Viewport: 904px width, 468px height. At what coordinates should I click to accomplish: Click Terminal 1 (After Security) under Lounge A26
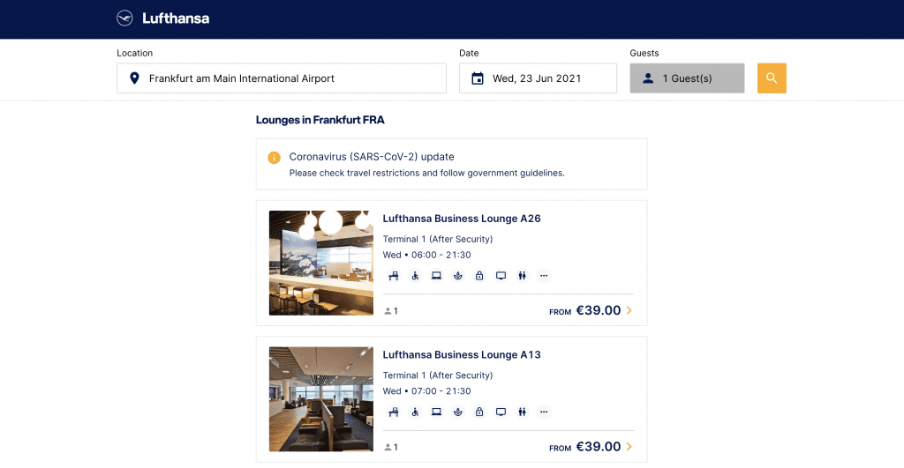coord(438,240)
